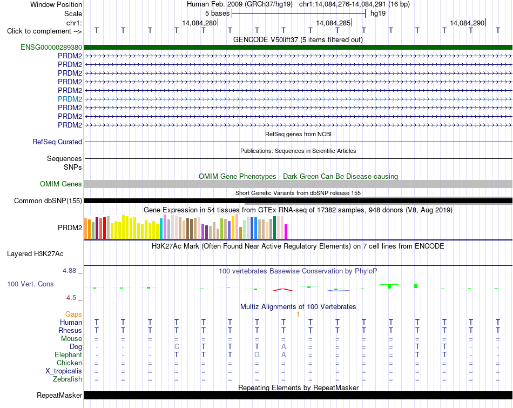The width and height of the screenshot is (513, 408).
Task: Click the dark green GTEx tissue bar
Action: tap(274, 228)
